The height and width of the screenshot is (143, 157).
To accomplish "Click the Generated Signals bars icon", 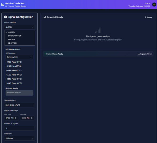I will [x=44, y=17].
